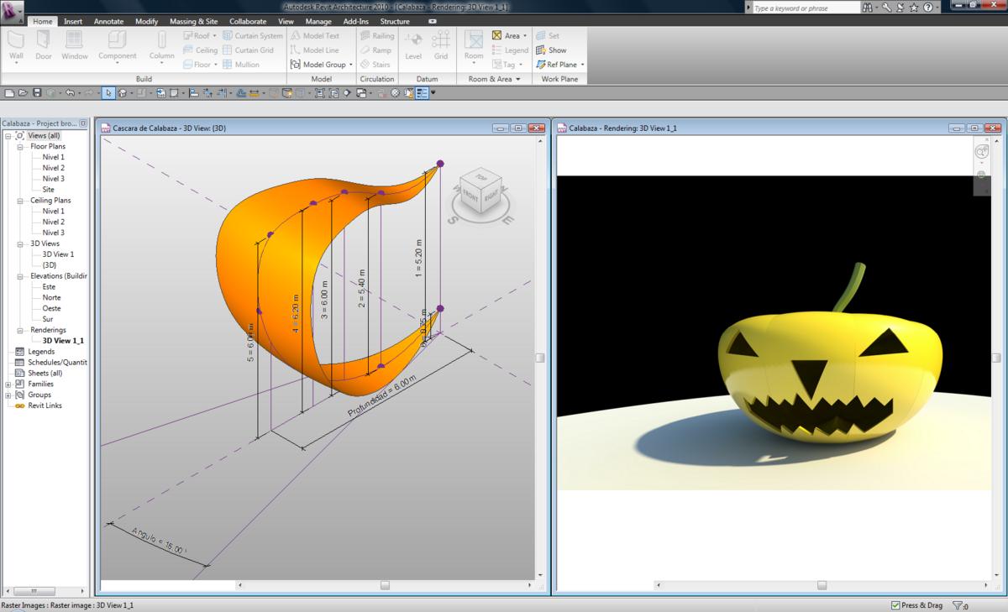Click the Open folder icon in quick access toolbar

[x=23, y=92]
